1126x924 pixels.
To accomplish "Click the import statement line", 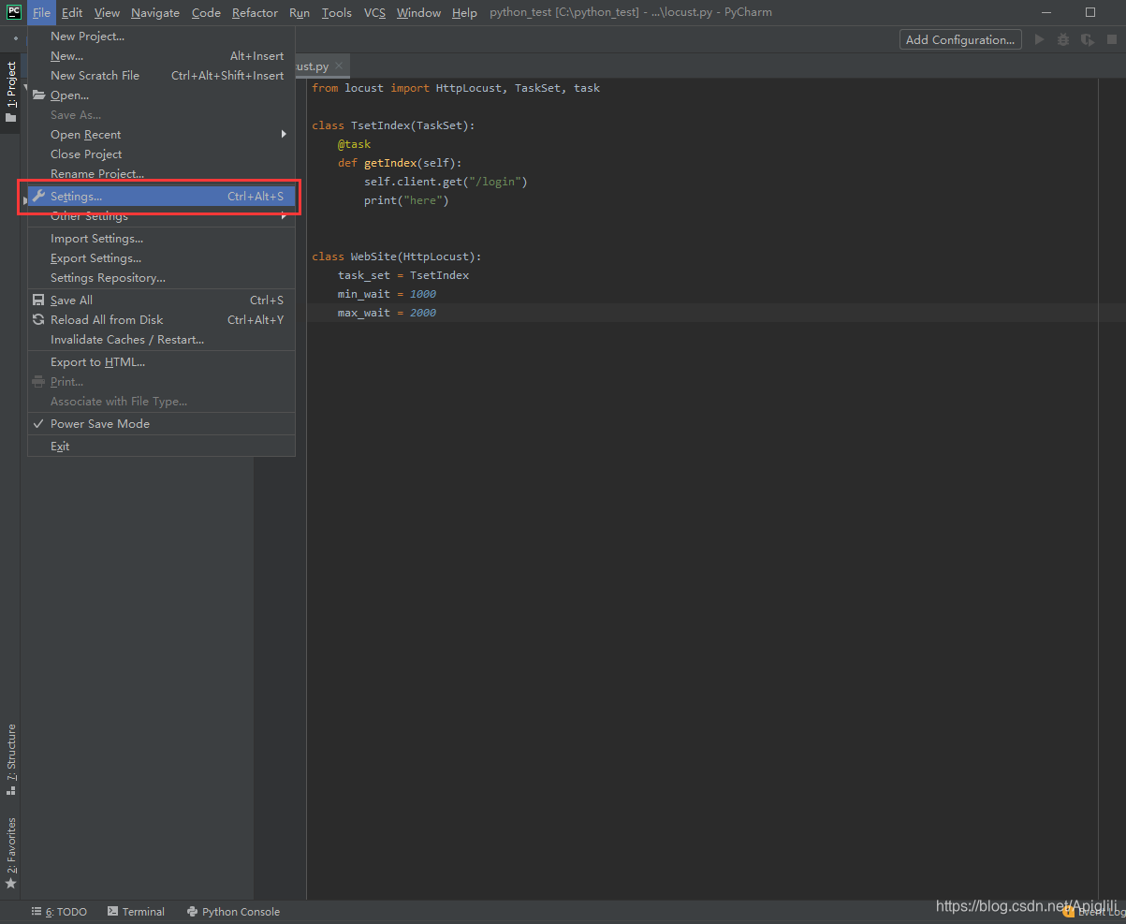I will (x=456, y=88).
